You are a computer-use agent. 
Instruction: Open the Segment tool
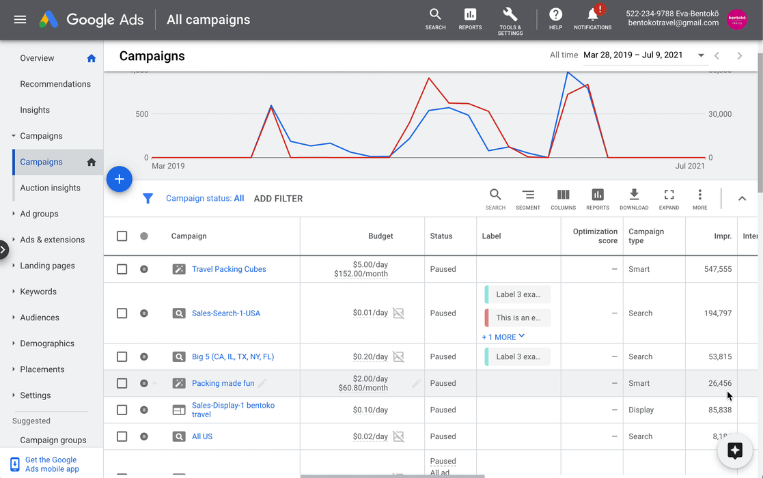[x=528, y=199]
